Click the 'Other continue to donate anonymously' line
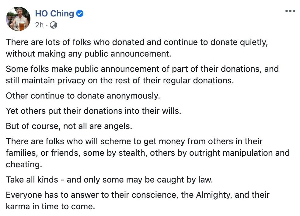 [x=82, y=96]
